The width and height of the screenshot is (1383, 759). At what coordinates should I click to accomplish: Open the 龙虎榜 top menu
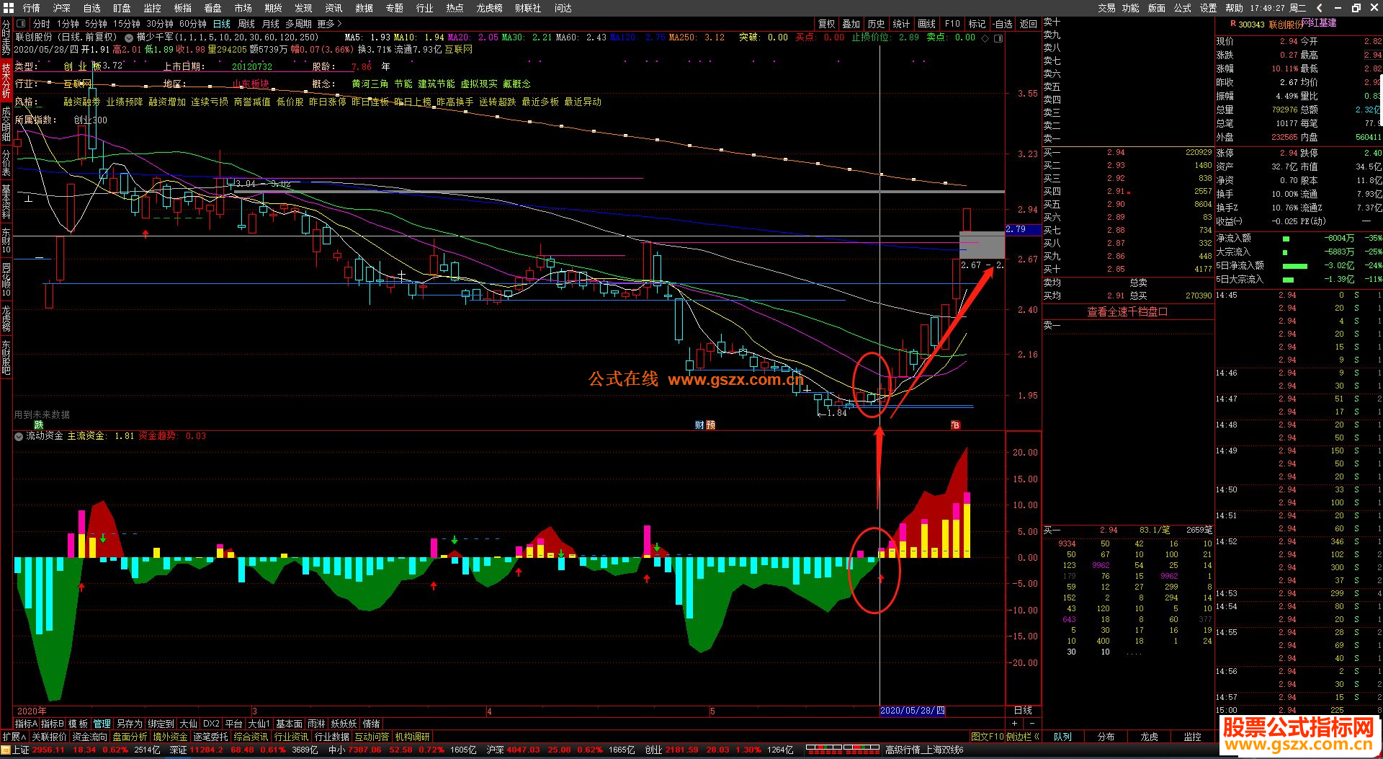489,8
